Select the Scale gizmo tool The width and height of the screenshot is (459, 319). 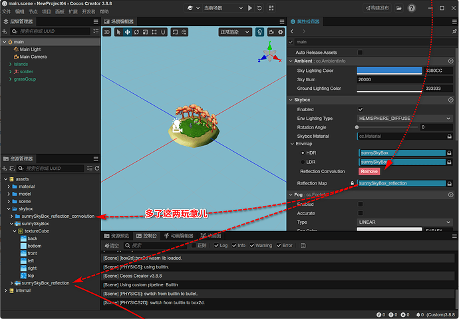click(x=145, y=32)
